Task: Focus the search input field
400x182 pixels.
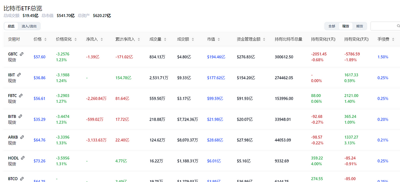Action: (385, 26)
